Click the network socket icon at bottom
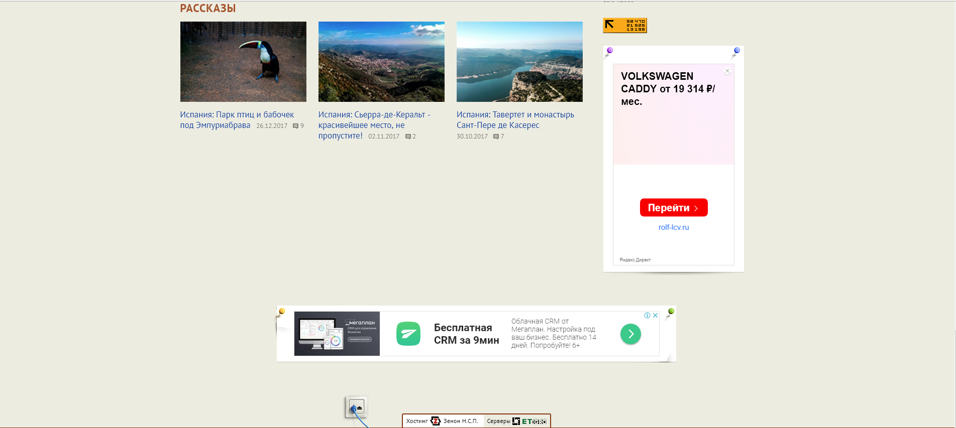The height and width of the screenshot is (428, 956). click(x=356, y=407)
